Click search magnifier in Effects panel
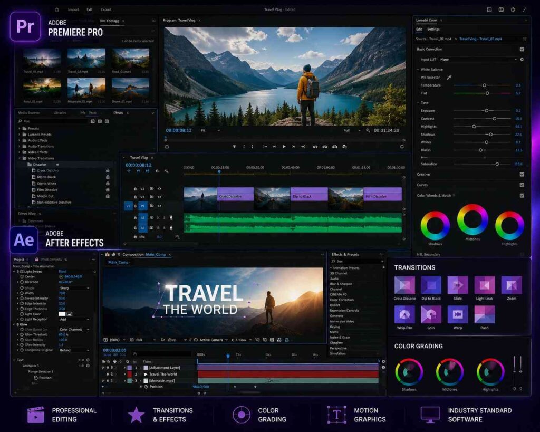The height and width of the screenshot is (432, 540). (x=20, y=121)
